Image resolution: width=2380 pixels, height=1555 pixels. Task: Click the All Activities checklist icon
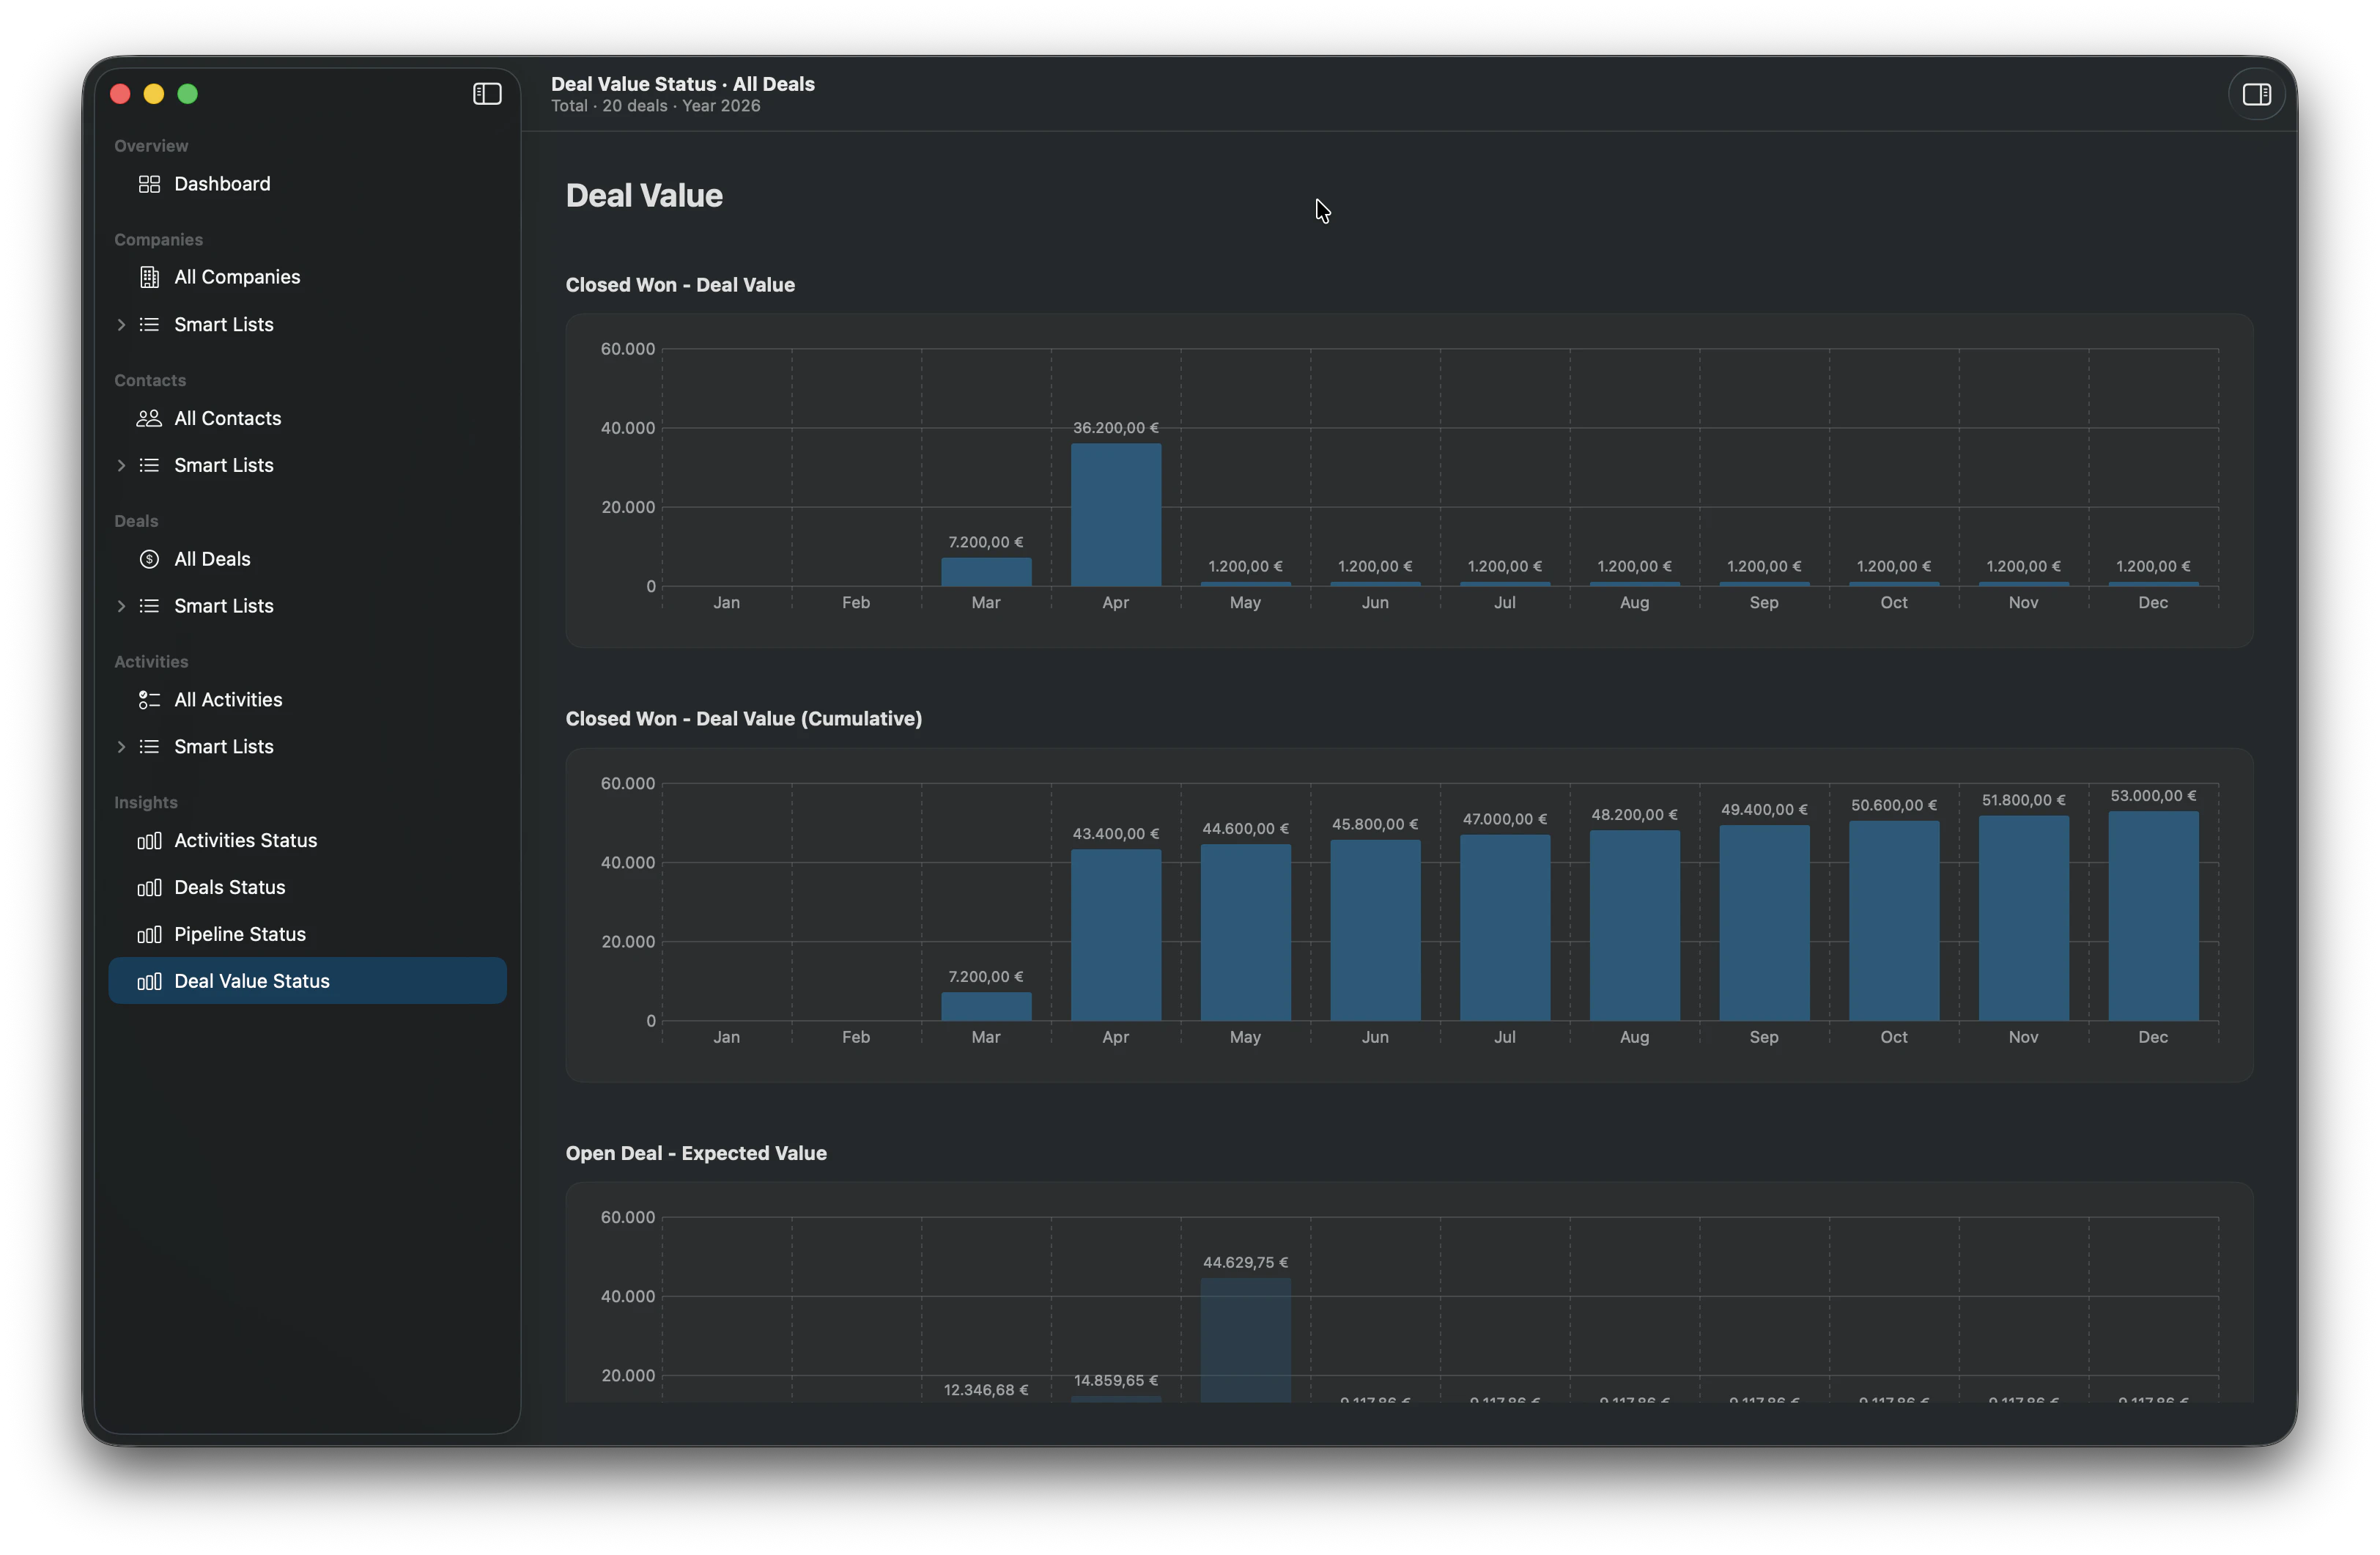[149, 700]
